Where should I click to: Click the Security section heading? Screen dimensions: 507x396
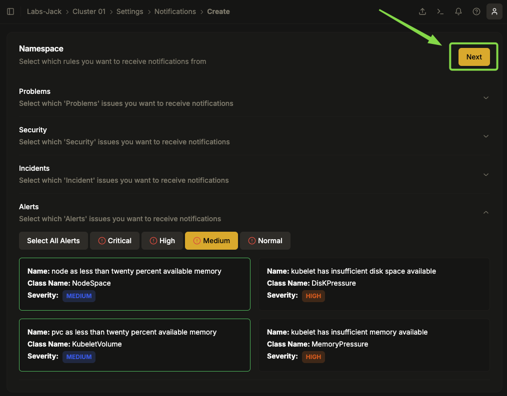33,130
